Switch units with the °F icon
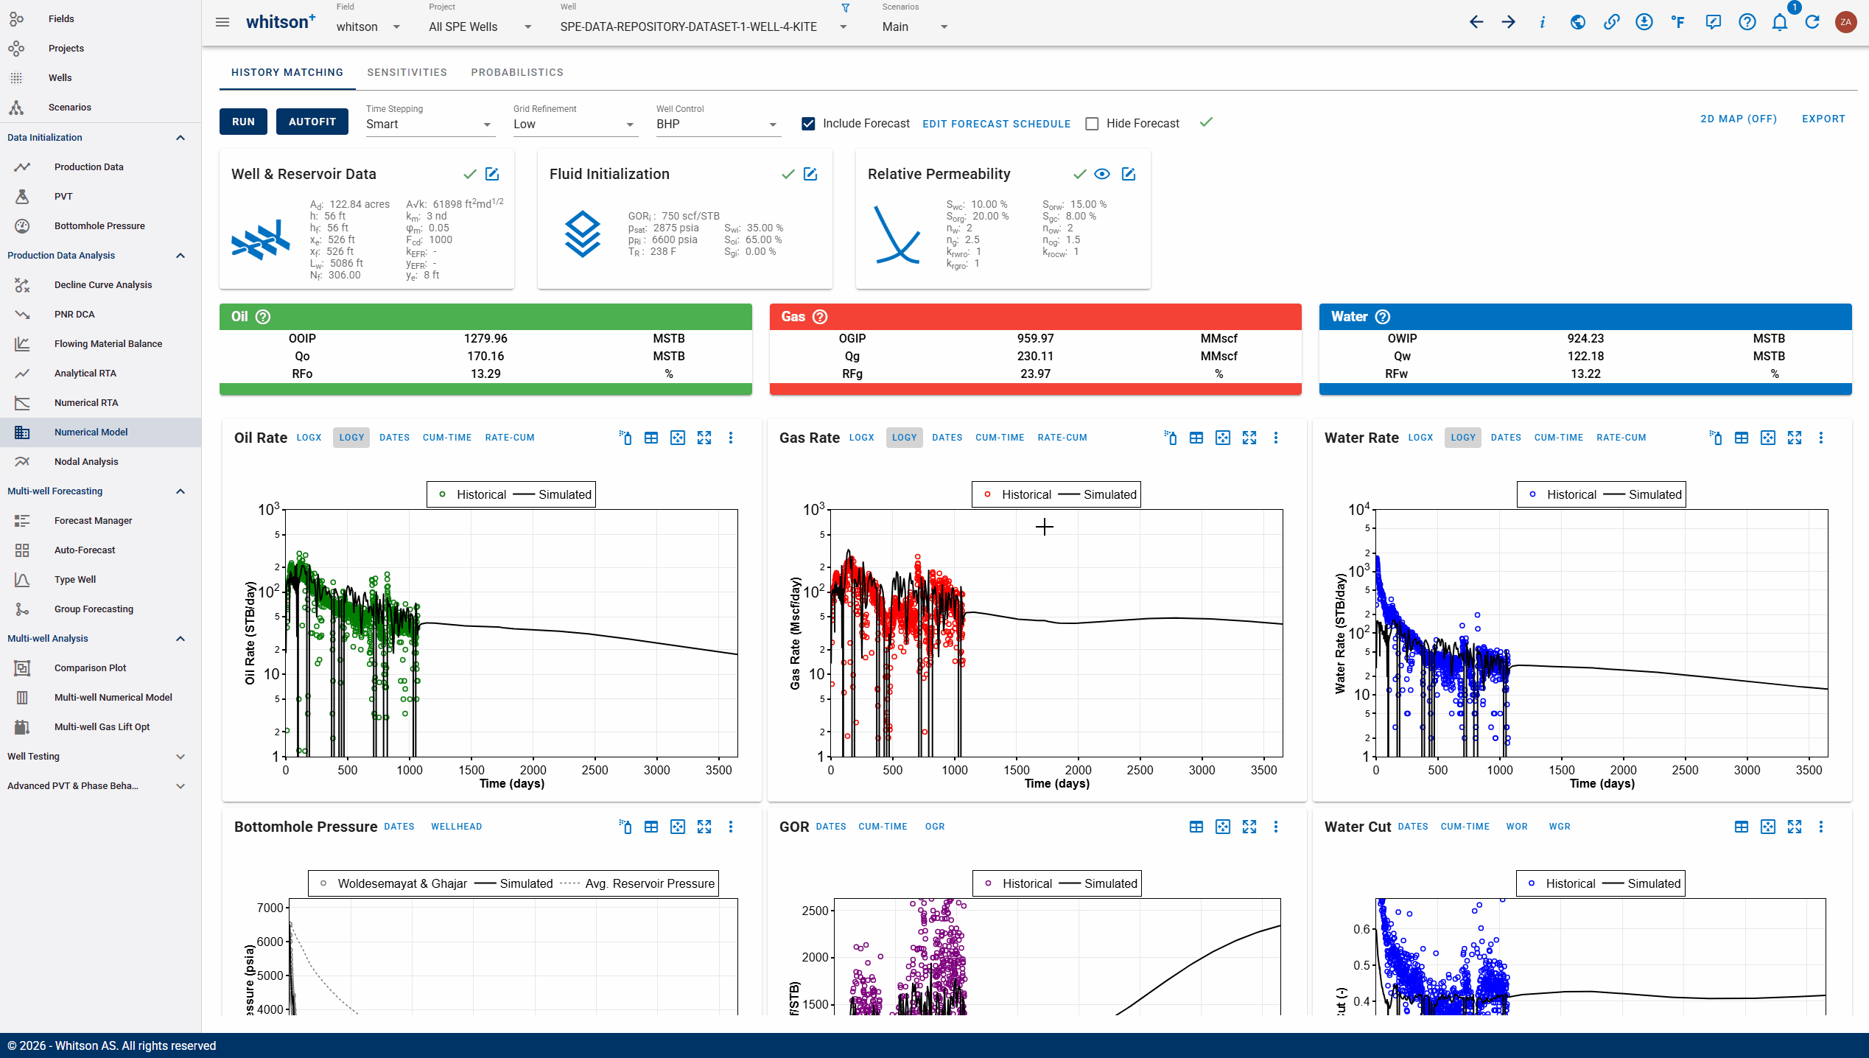This screenshot has width=1869, height=1058. (1677, 22)
